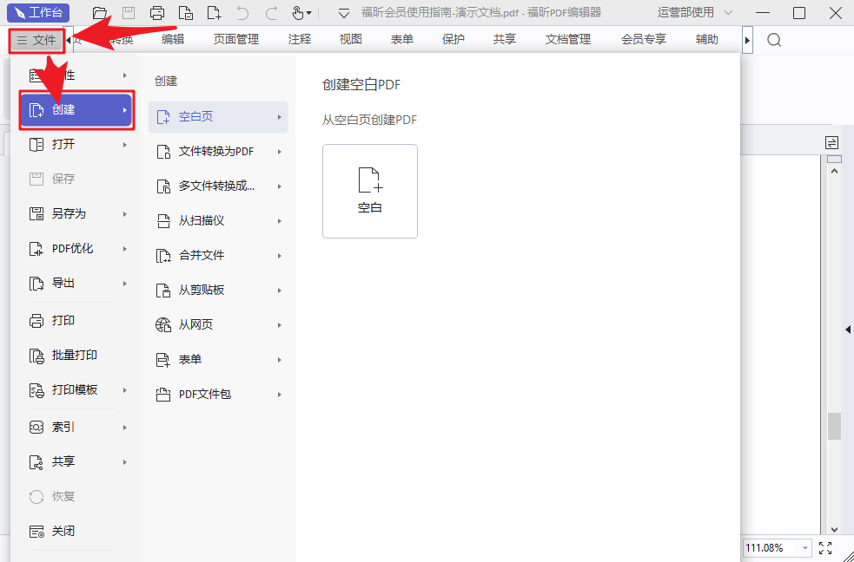Select the Hand tool icon
This screenshot has width=854, height=562.
click(x=296, y=12)
